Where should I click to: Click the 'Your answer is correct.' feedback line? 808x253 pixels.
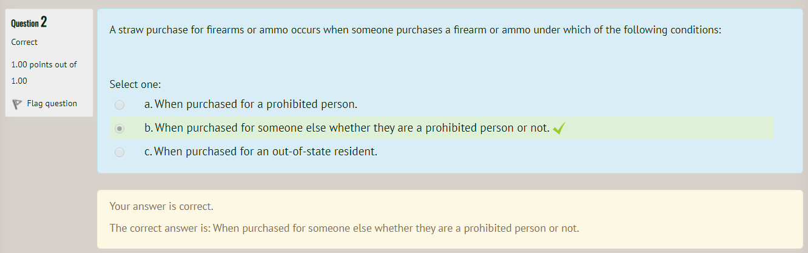(161, 206)
